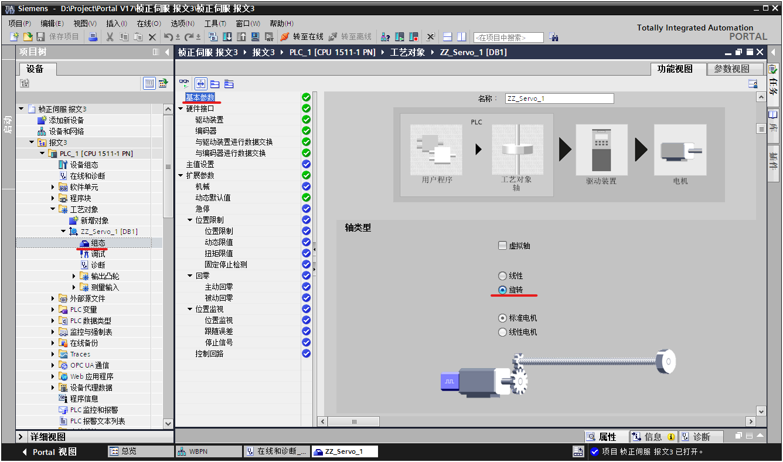
Task: Click the download to device icon
Action: pos(227,37)
